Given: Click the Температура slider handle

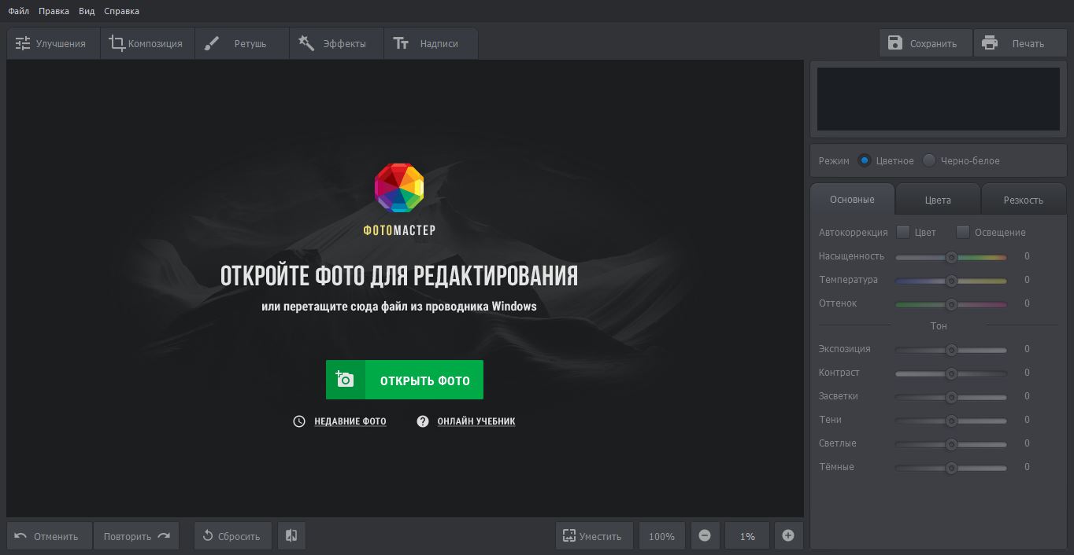Looking at the screenshot, I should (x=951, y=281).
